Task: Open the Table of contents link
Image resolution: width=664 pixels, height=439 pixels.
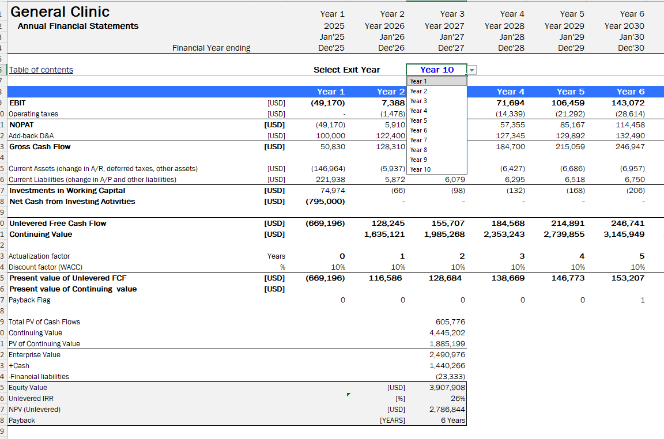Action: click(41, 70)
